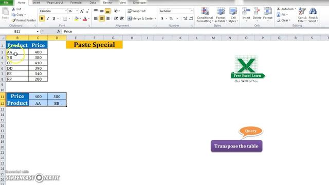Open the Fill Color dropdown arrow
The image size is (329, 185).
[80, 18]
